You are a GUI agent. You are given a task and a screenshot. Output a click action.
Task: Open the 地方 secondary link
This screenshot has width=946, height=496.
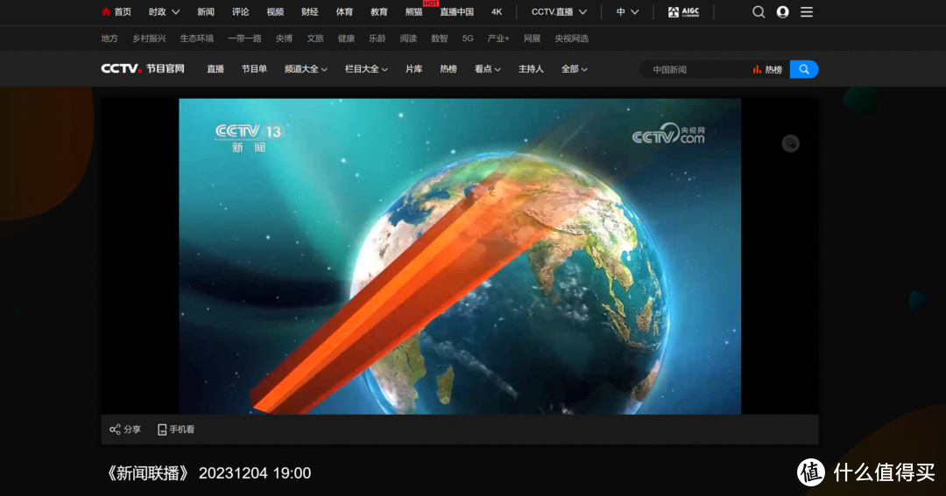coord(109,38)
